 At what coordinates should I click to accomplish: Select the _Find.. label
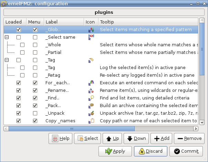click(52, 98)
